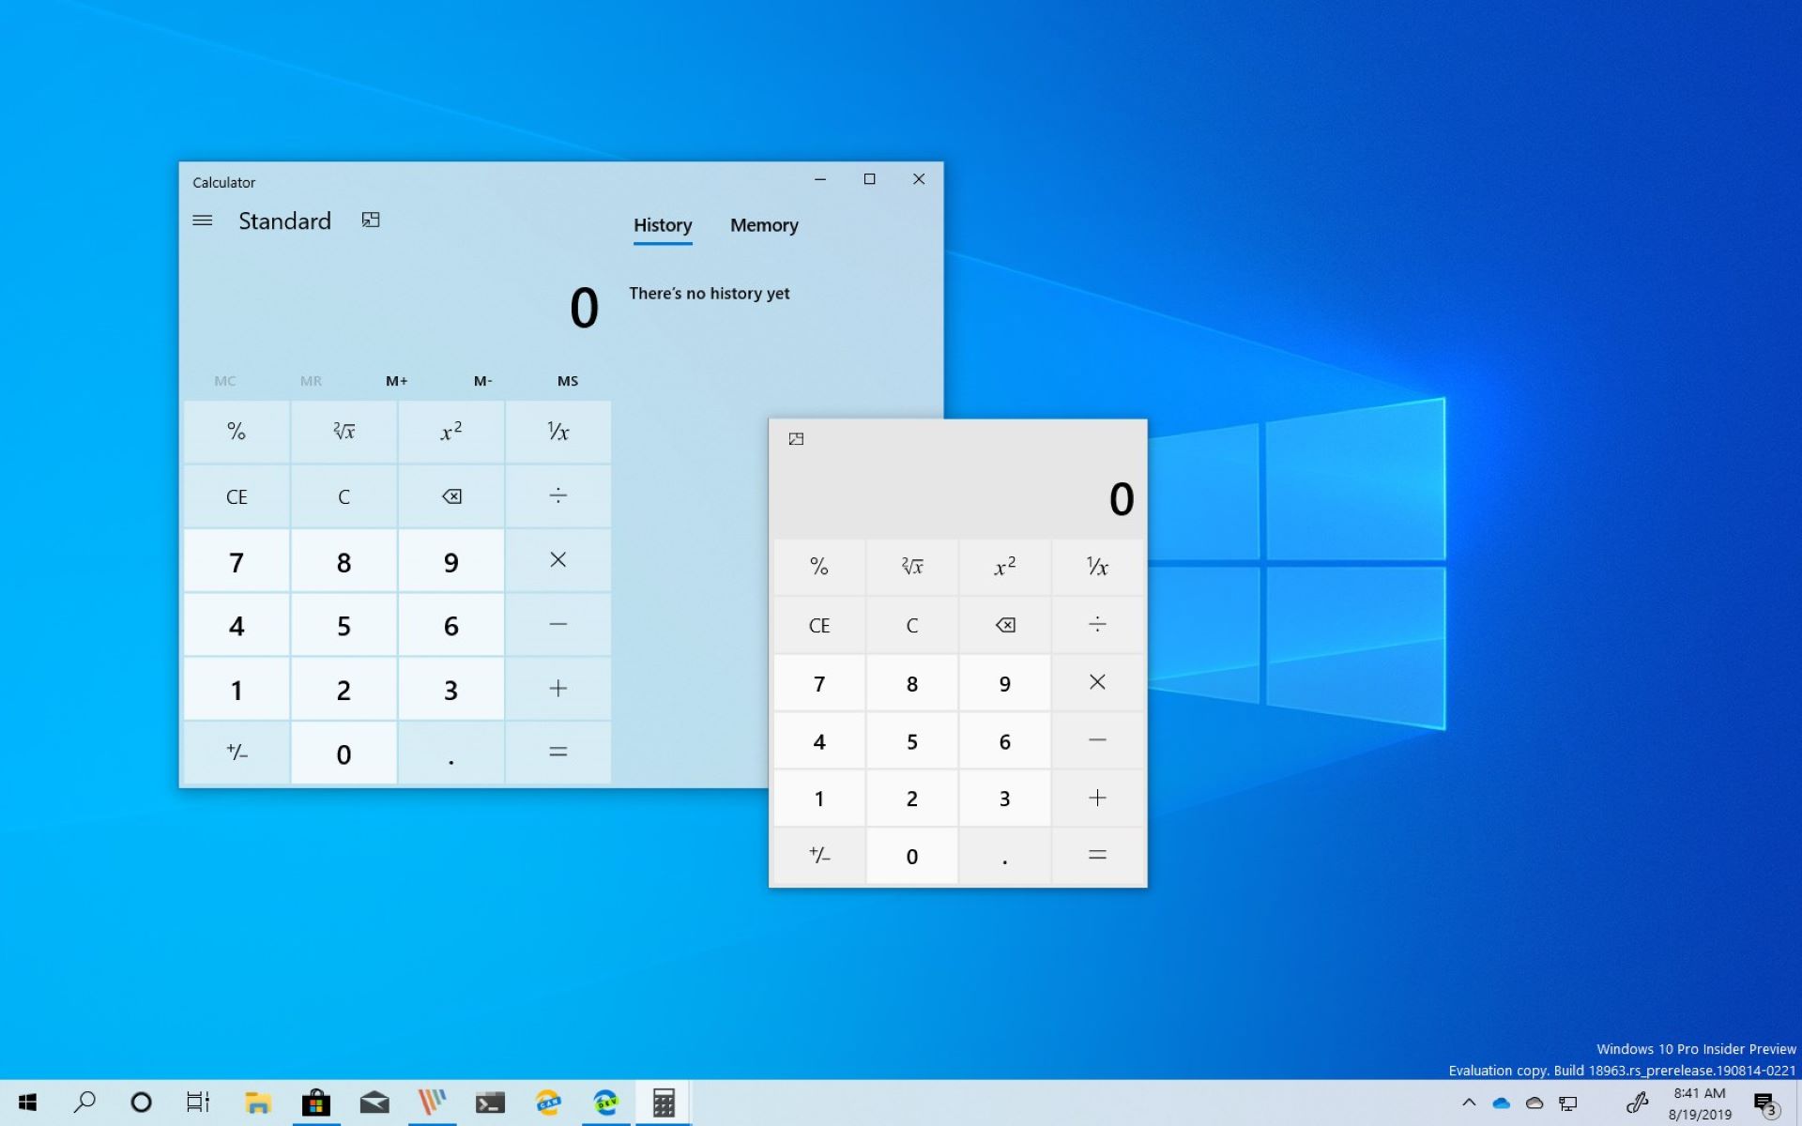Select the reciprocal (1/x) function button
Screen dimensions: 1802x1126
[557, 431]
